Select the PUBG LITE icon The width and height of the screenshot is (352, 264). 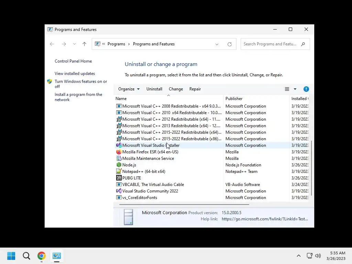pyautogui.click(x=119, y=178)
